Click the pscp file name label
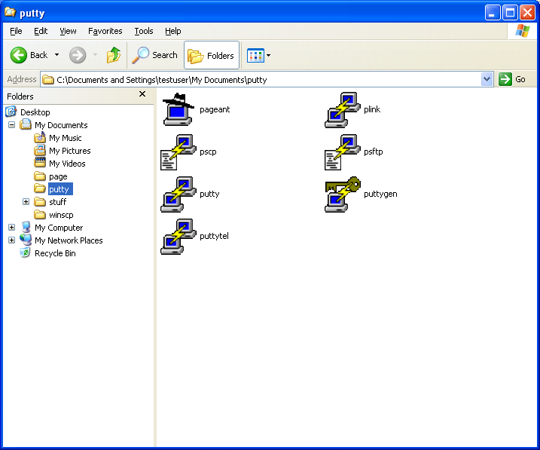This screenshot has height=450, width=540. [x=208, y=152]
